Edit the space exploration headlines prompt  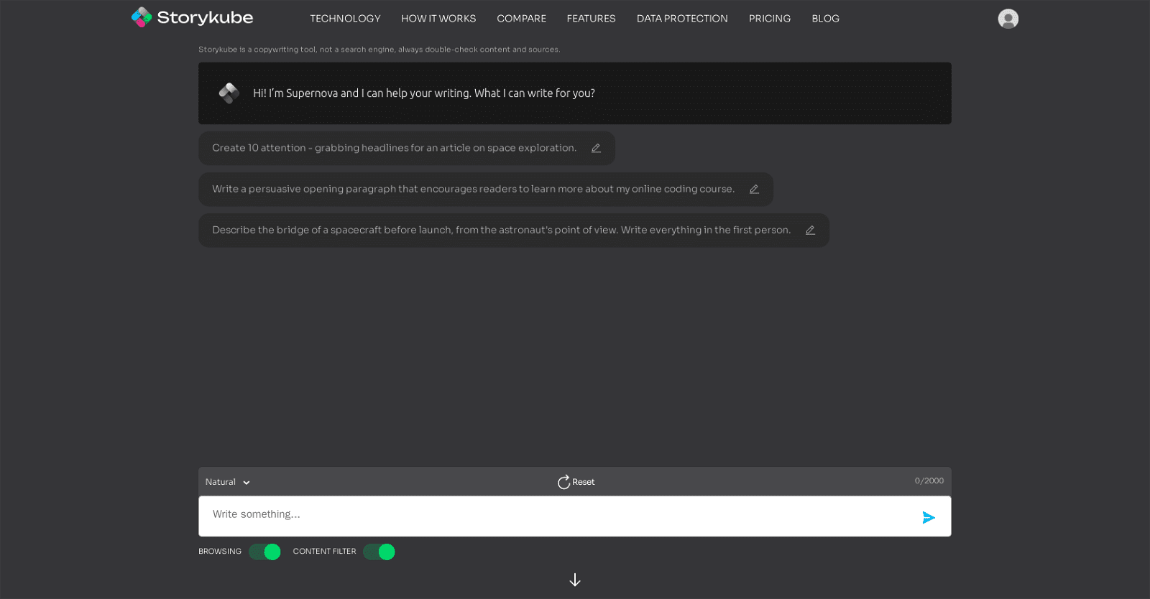pyautogui.click(x=596, y=149)
